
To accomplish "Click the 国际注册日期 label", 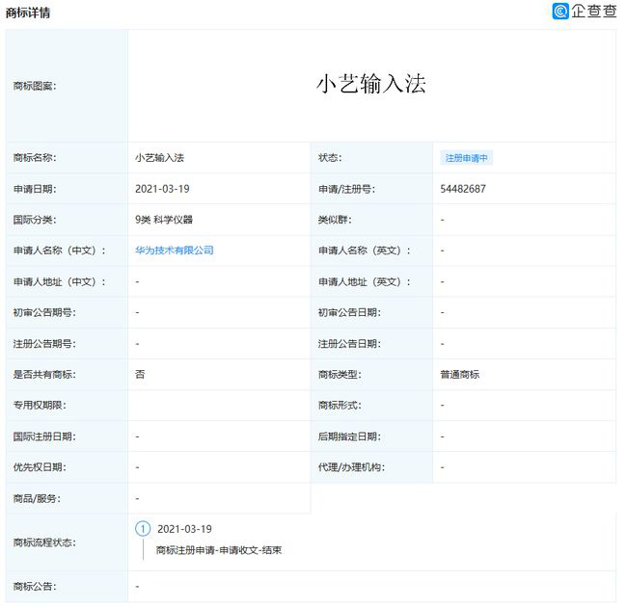I will point(44,436).
